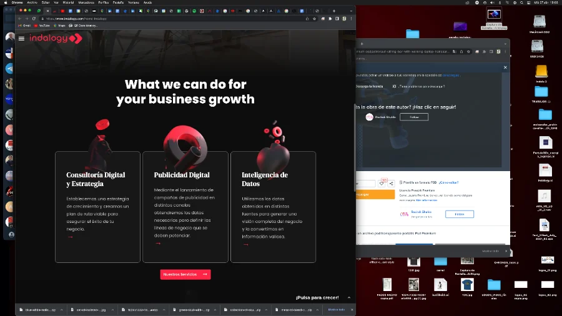Open Spotlight search in the menu bar
Image resolution: width=562 pixels, height=316 pixels.
click(521, 2)
